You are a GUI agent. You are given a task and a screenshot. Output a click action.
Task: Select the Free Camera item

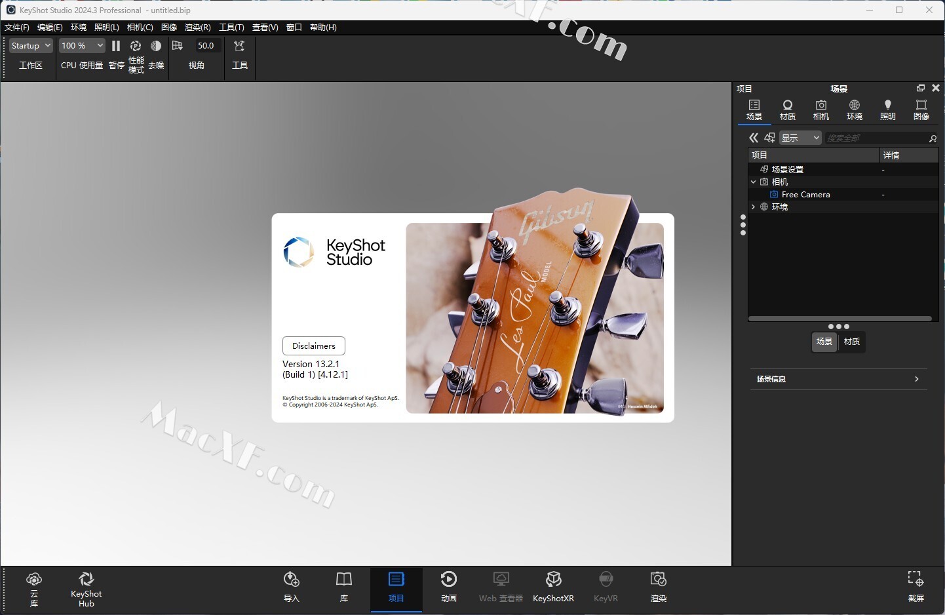[806, 195]
